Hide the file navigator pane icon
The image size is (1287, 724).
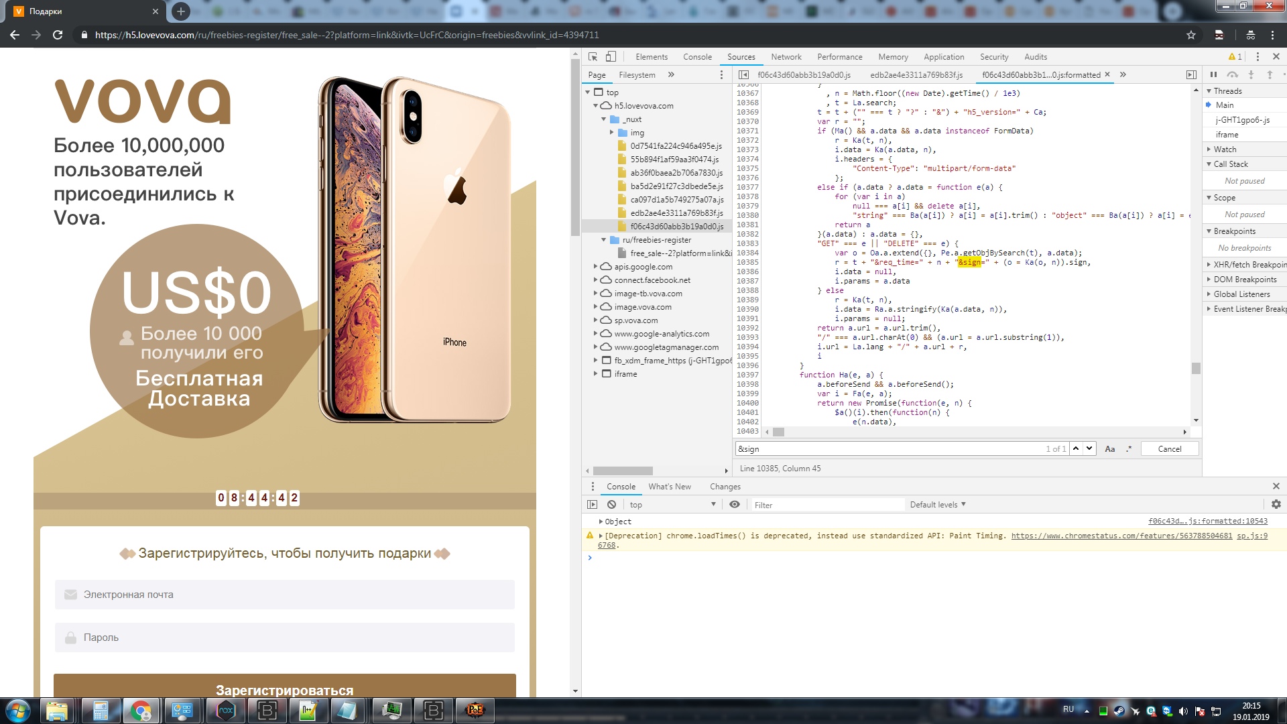click(743, 75)
